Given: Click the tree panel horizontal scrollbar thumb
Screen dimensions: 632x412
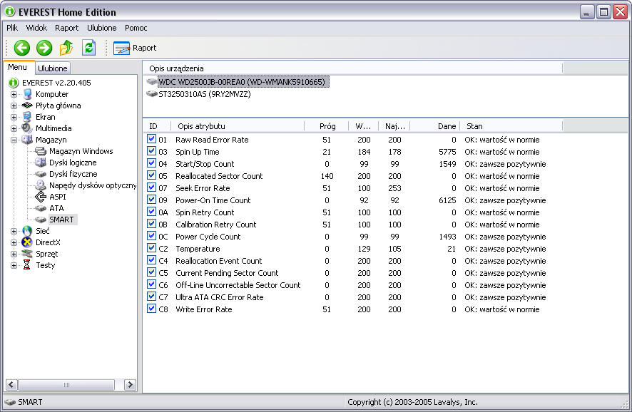Looking at the screenshot, I should (x=66, y=385).
